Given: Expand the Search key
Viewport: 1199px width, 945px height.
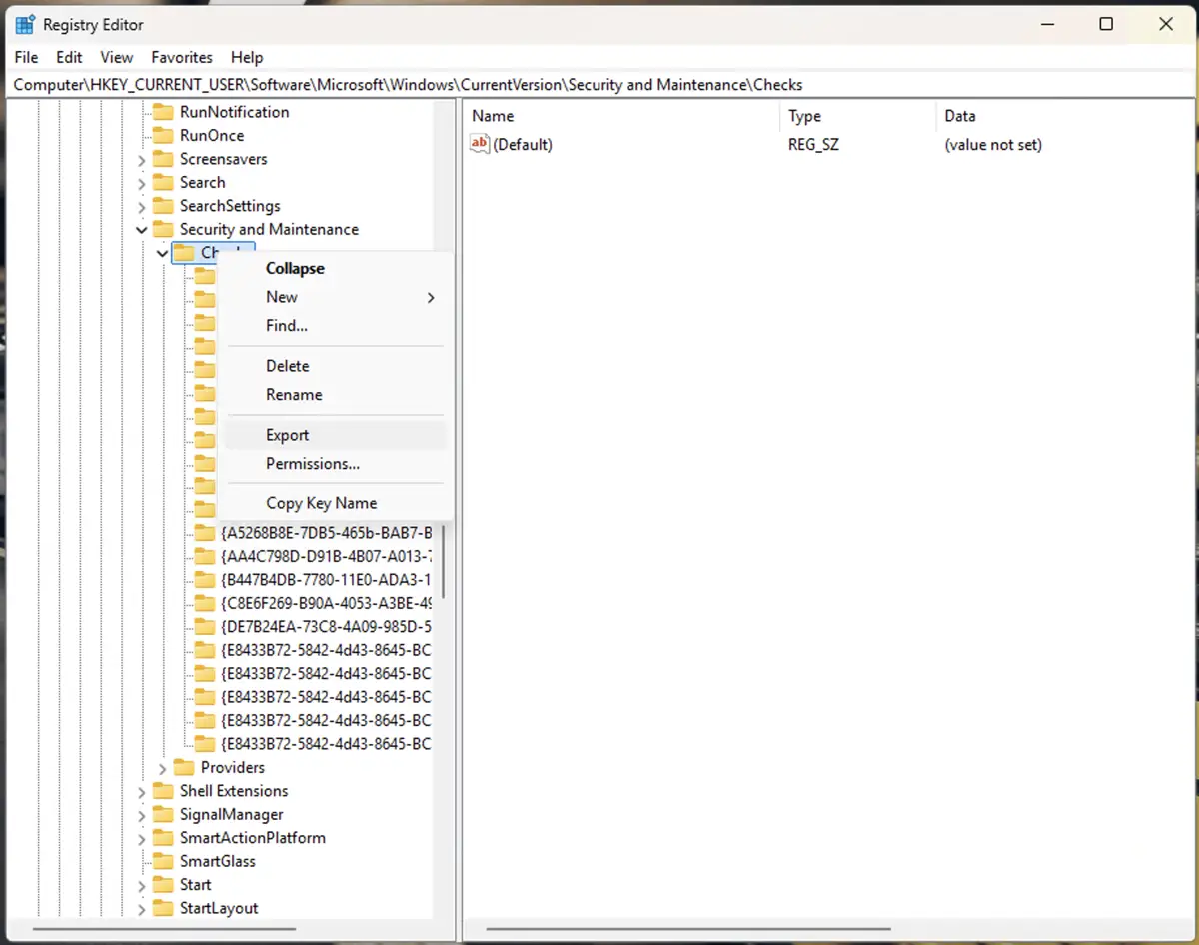Looking at the screenshot, I should (x=141, y=183).
